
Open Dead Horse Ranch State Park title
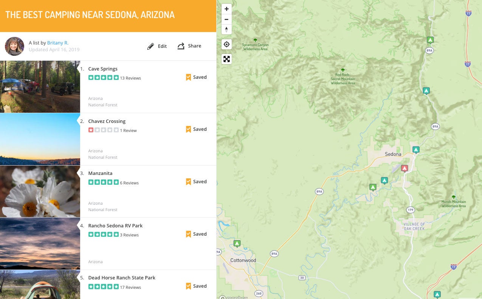[x=122, y=278]
